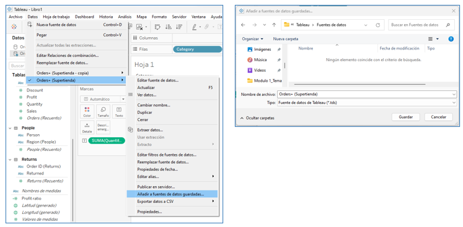Click the Texto card in Marcas

[119, 112]
